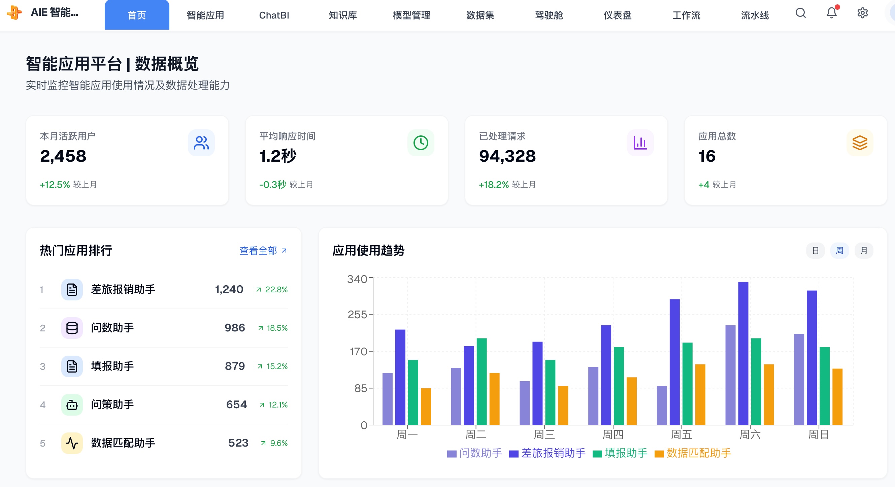The width and height of the screenshot is (895, 487).
Task: Click the 问数助手 database icon in rankings
Action: click(72, 328)
